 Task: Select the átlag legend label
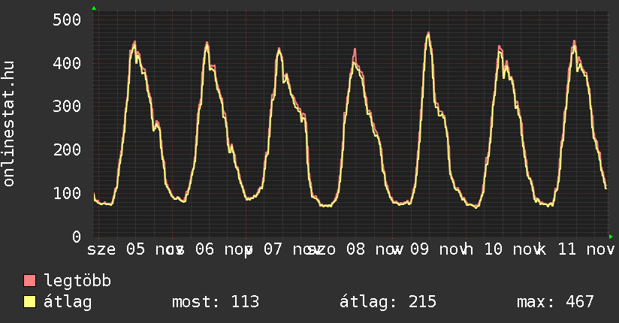click(68, 302)
